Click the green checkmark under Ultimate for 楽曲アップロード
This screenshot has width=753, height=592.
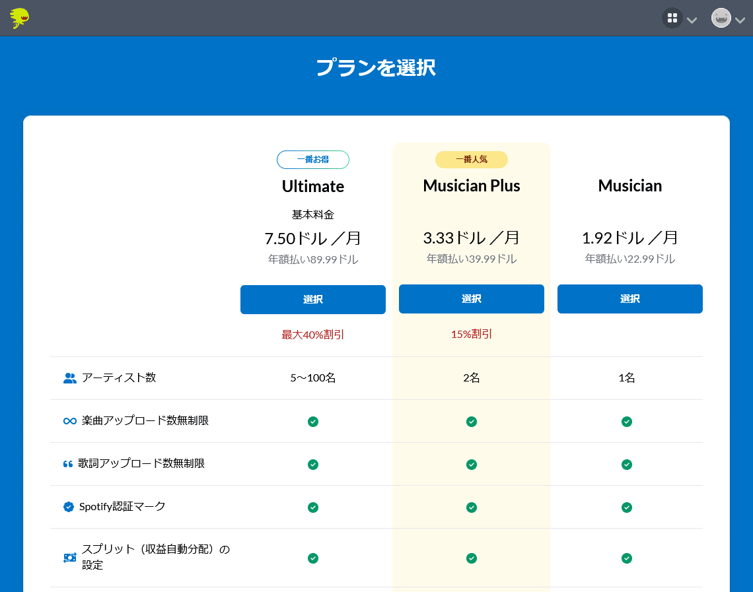(x=312, y=421)
